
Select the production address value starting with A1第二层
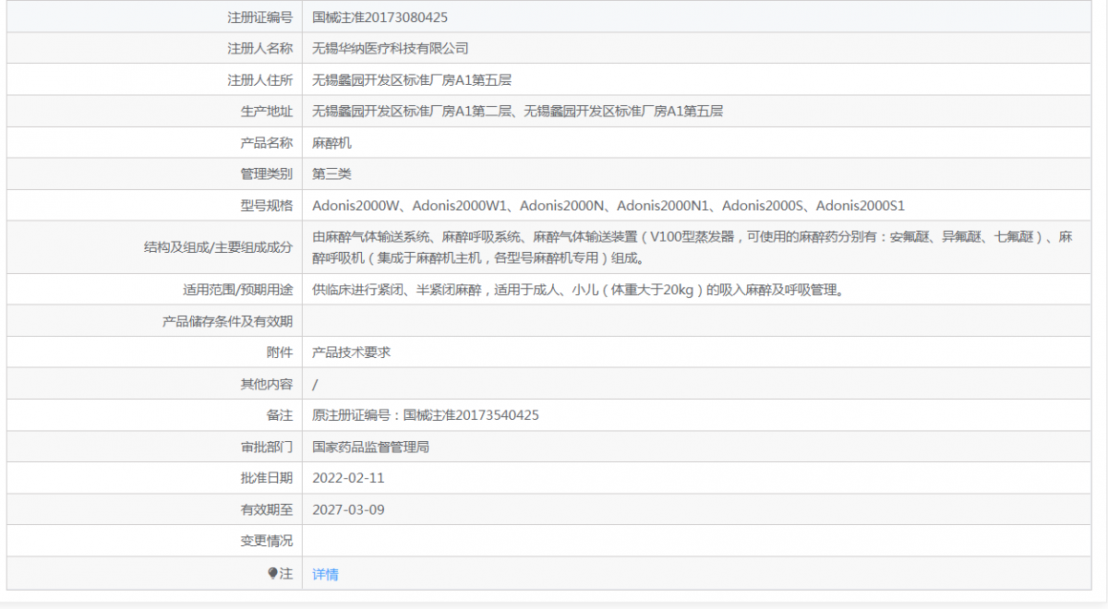[517, 111]
